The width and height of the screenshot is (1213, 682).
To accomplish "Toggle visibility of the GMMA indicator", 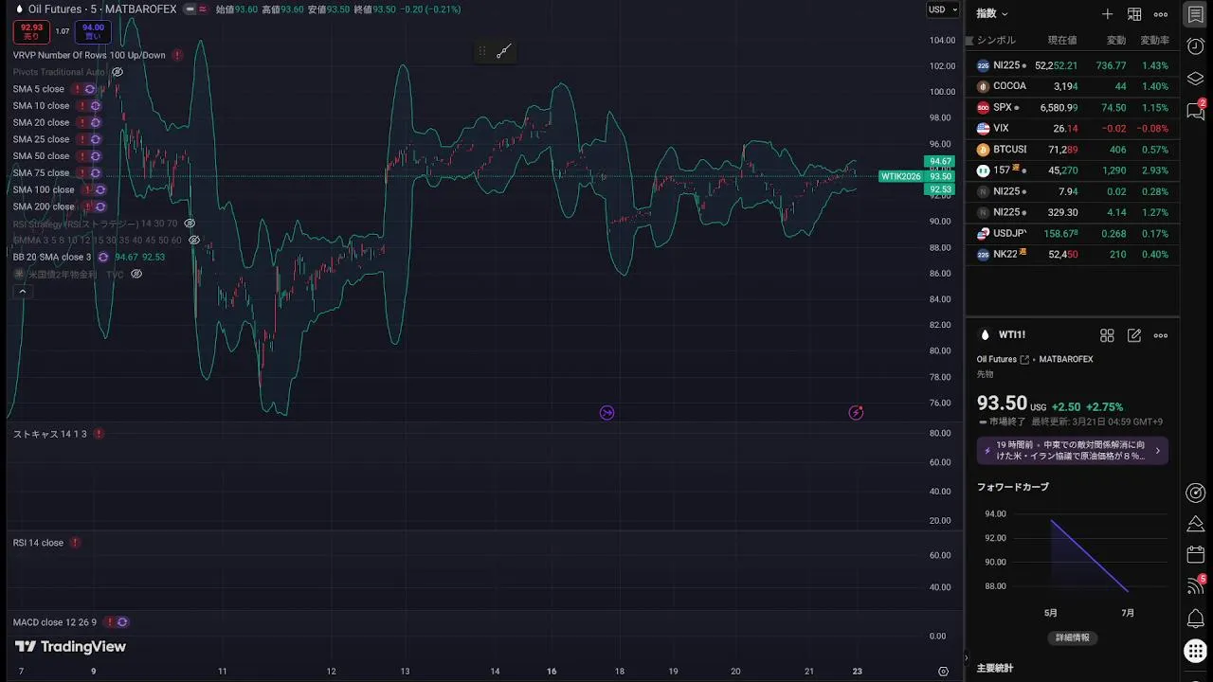I will point(194,241).
